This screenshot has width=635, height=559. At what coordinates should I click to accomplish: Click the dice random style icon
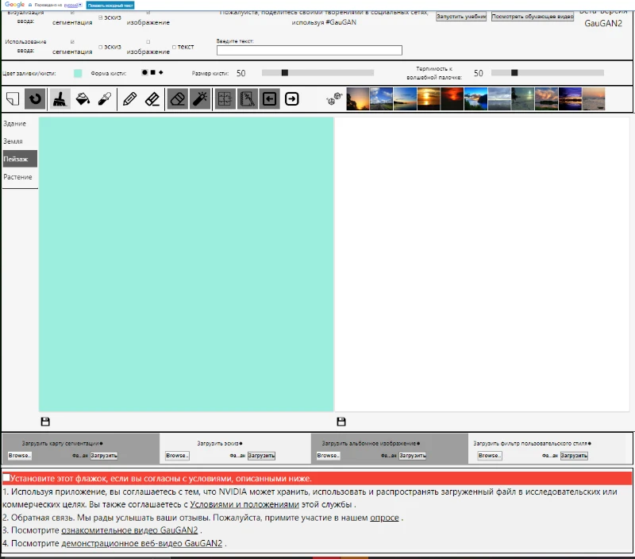click(334, 98)
